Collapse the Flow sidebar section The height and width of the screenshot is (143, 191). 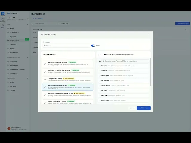[28, 24]
